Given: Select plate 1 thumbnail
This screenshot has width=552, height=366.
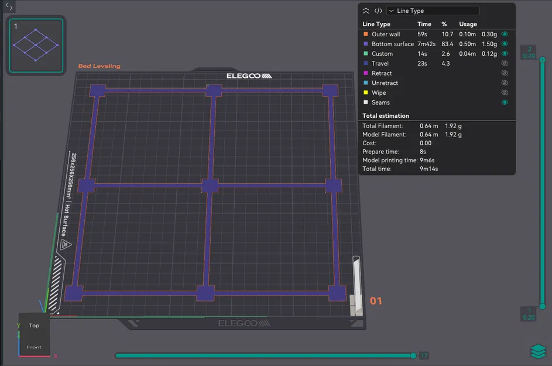Looking at the screenshot, I should (36, 46).
